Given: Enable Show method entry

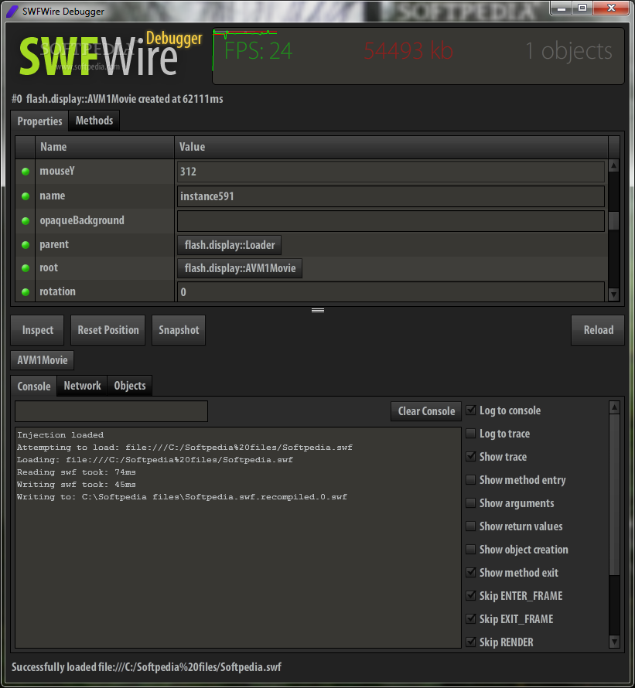Looking at the screenshot, I should 471,479.
